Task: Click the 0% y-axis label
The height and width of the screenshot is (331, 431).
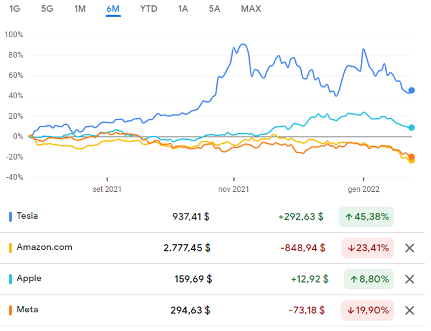Action: click(18, 136)
